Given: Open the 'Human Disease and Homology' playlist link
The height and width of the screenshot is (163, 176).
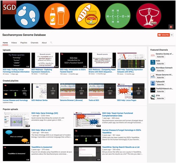Looking at the screenshot, I should click(x=15, y=100).
